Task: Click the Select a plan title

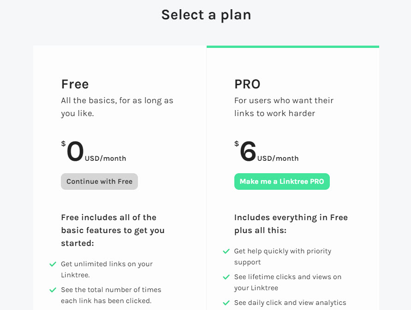Action: point(206,15)
